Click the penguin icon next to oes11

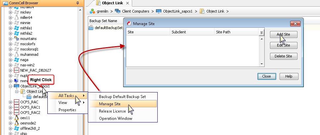click(17, 118)
